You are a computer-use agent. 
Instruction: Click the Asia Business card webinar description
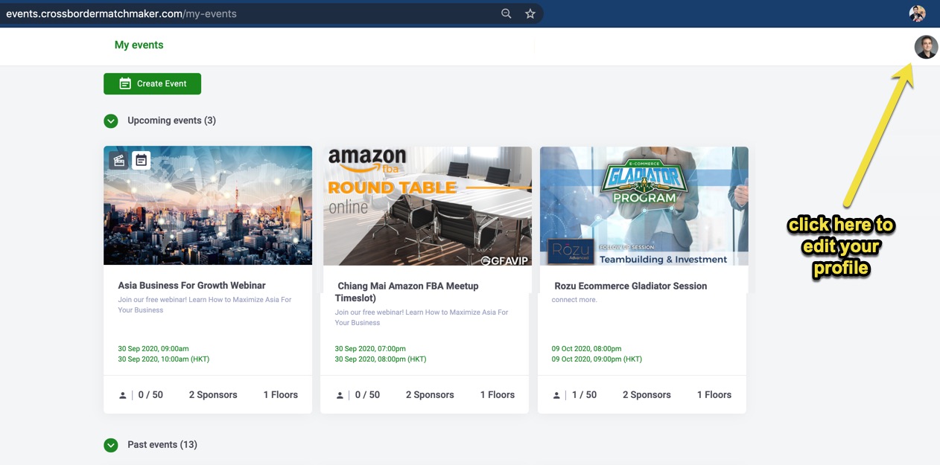point(205,305)
